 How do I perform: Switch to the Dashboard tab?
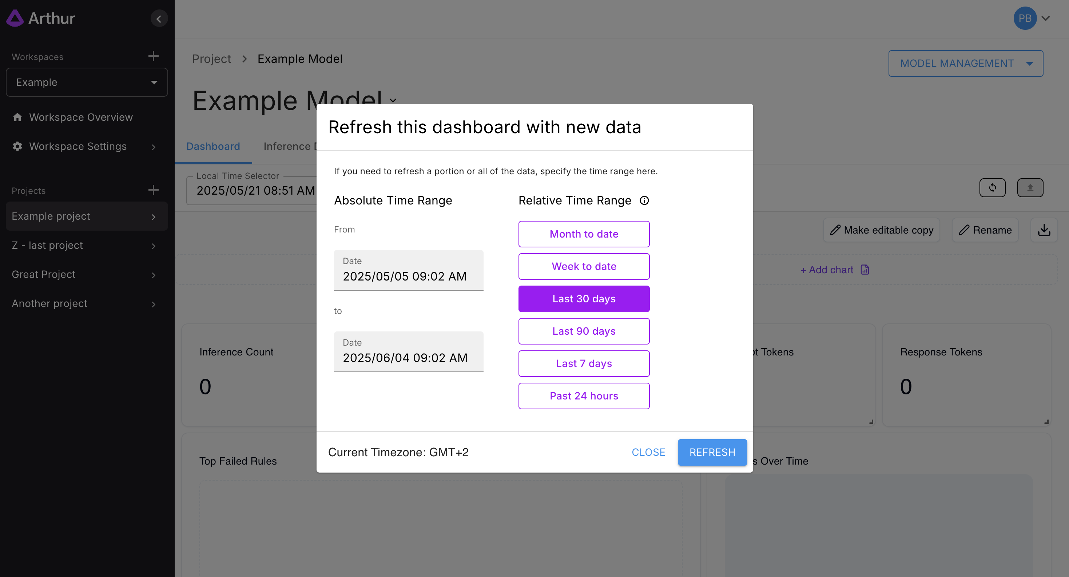(x=213, y=146)
